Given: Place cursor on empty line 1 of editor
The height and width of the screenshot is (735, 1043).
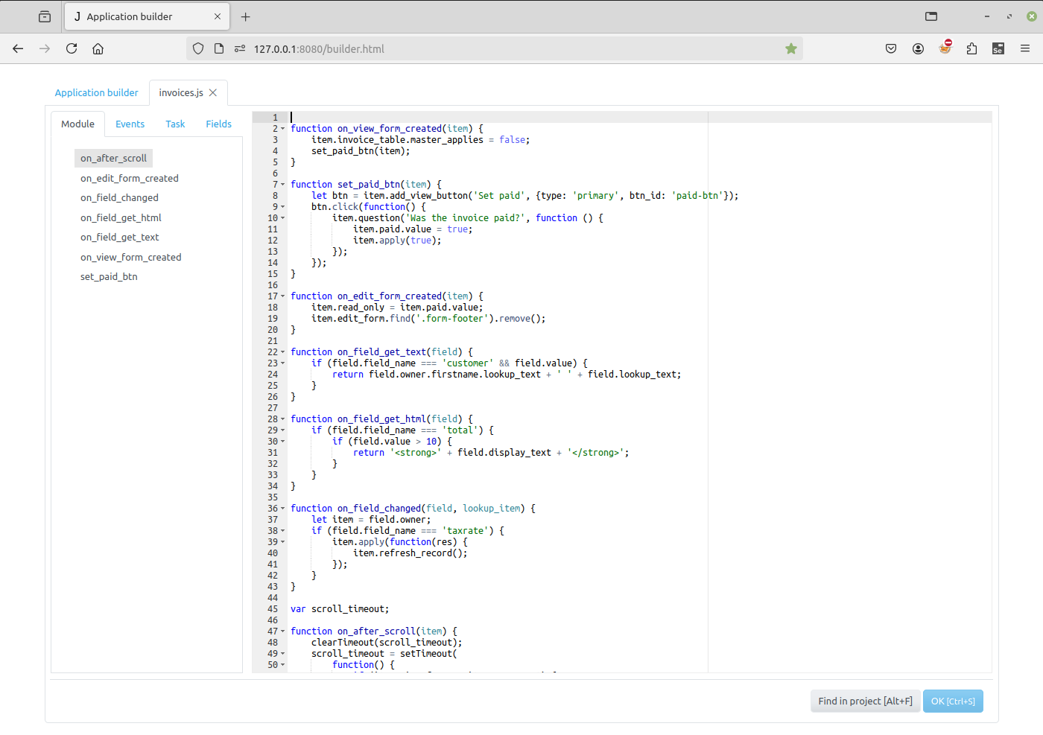Looking at the screenshot, I should 641,117.
